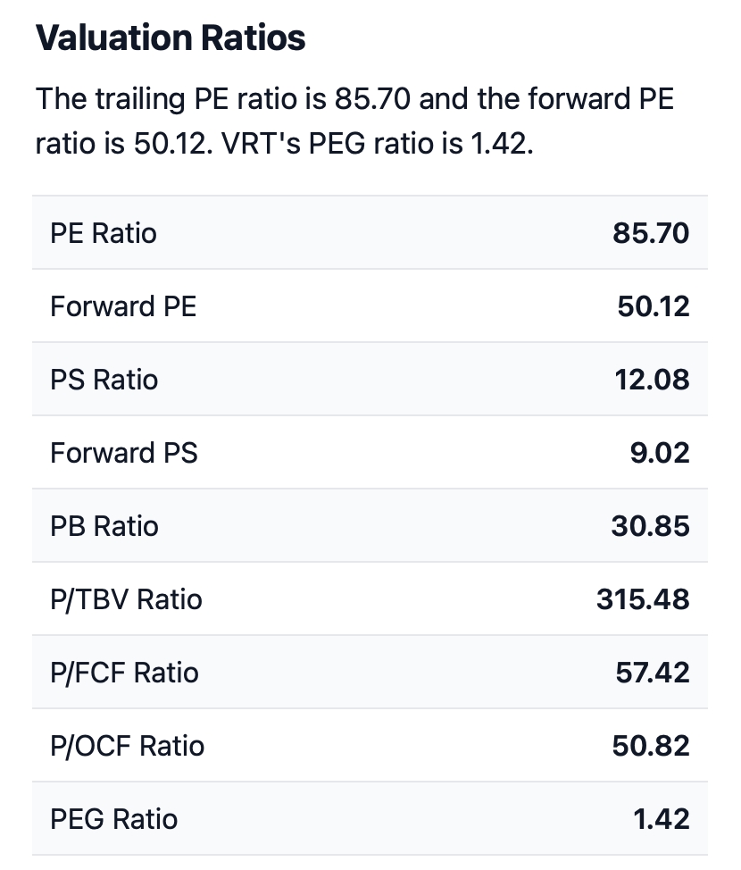Click the P/FCF value 57.42
741x870 pixels.
[653, 673]
